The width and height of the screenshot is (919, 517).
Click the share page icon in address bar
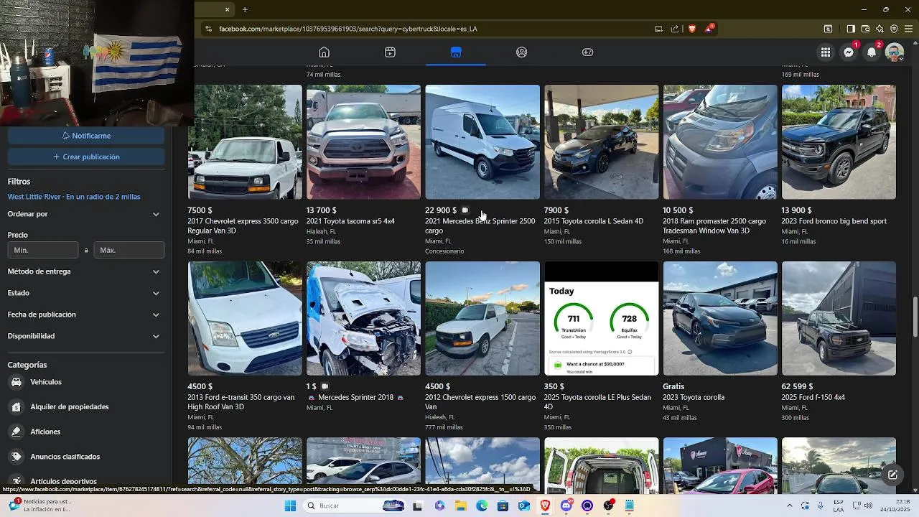point(675,29)
